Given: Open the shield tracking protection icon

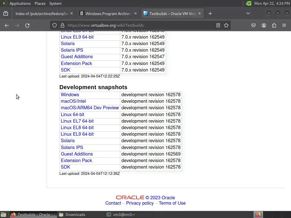Looking at the screenshot, I should (54, 25).
